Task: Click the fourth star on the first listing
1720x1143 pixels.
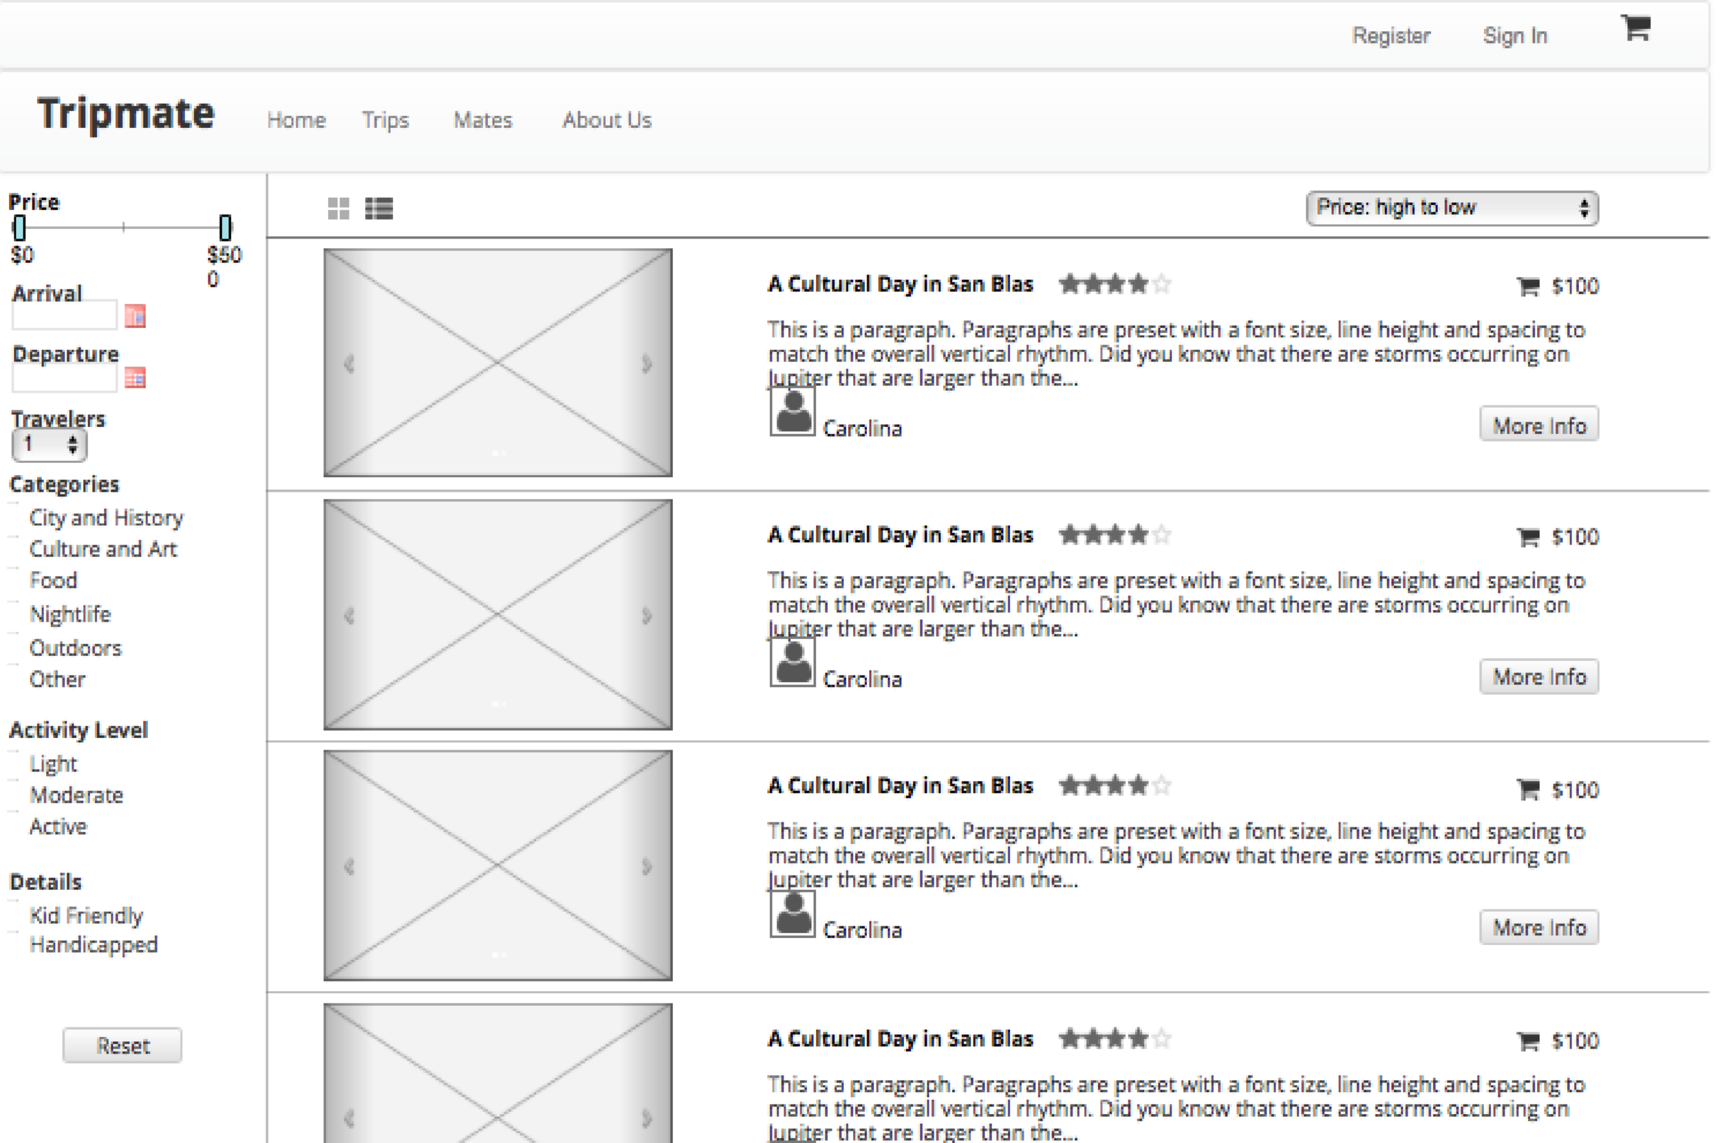Action: click(1138, 284)
